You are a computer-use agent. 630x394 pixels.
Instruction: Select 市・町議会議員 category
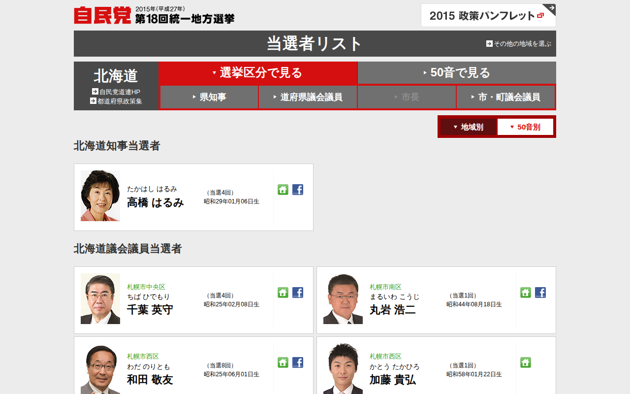click(506, 97)
